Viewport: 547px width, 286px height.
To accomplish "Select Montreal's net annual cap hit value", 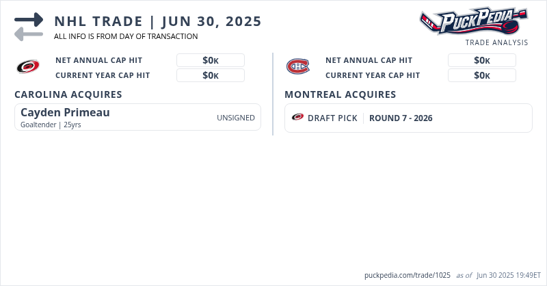I will pyautogui.click(x=482, y=60).
